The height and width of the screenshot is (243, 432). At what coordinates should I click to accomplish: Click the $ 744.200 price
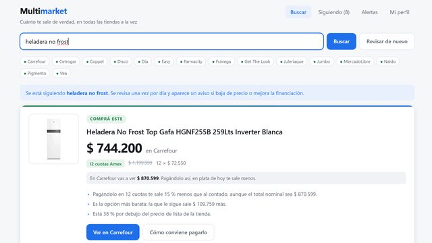tap(114, 148)
